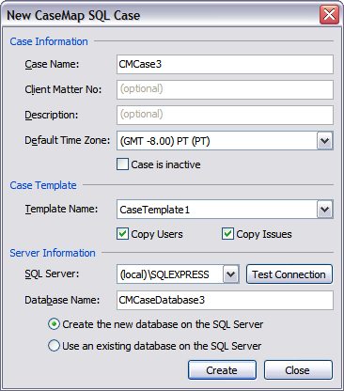Expand the Template Name dropdown arrow
Image resolution: width=344 pixels, height=391 pixels.
pos(324,210)
